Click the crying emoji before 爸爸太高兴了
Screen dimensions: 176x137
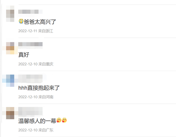(21, 21)
